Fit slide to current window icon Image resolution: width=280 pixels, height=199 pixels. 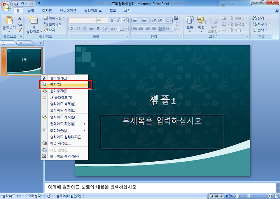(x=277, y=196)
